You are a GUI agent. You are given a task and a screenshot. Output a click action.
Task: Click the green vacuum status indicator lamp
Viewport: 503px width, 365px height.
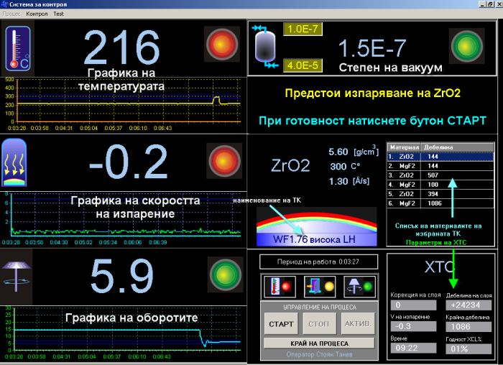click(467, 46)
